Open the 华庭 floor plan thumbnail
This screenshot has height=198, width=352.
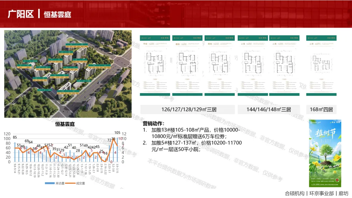tap(155, 65)
